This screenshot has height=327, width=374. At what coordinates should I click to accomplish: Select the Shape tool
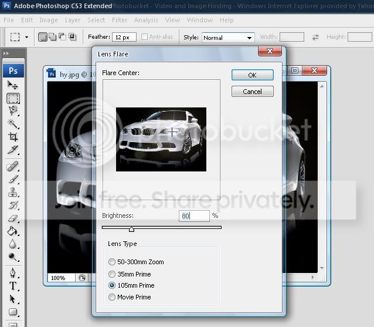[13, 312]
